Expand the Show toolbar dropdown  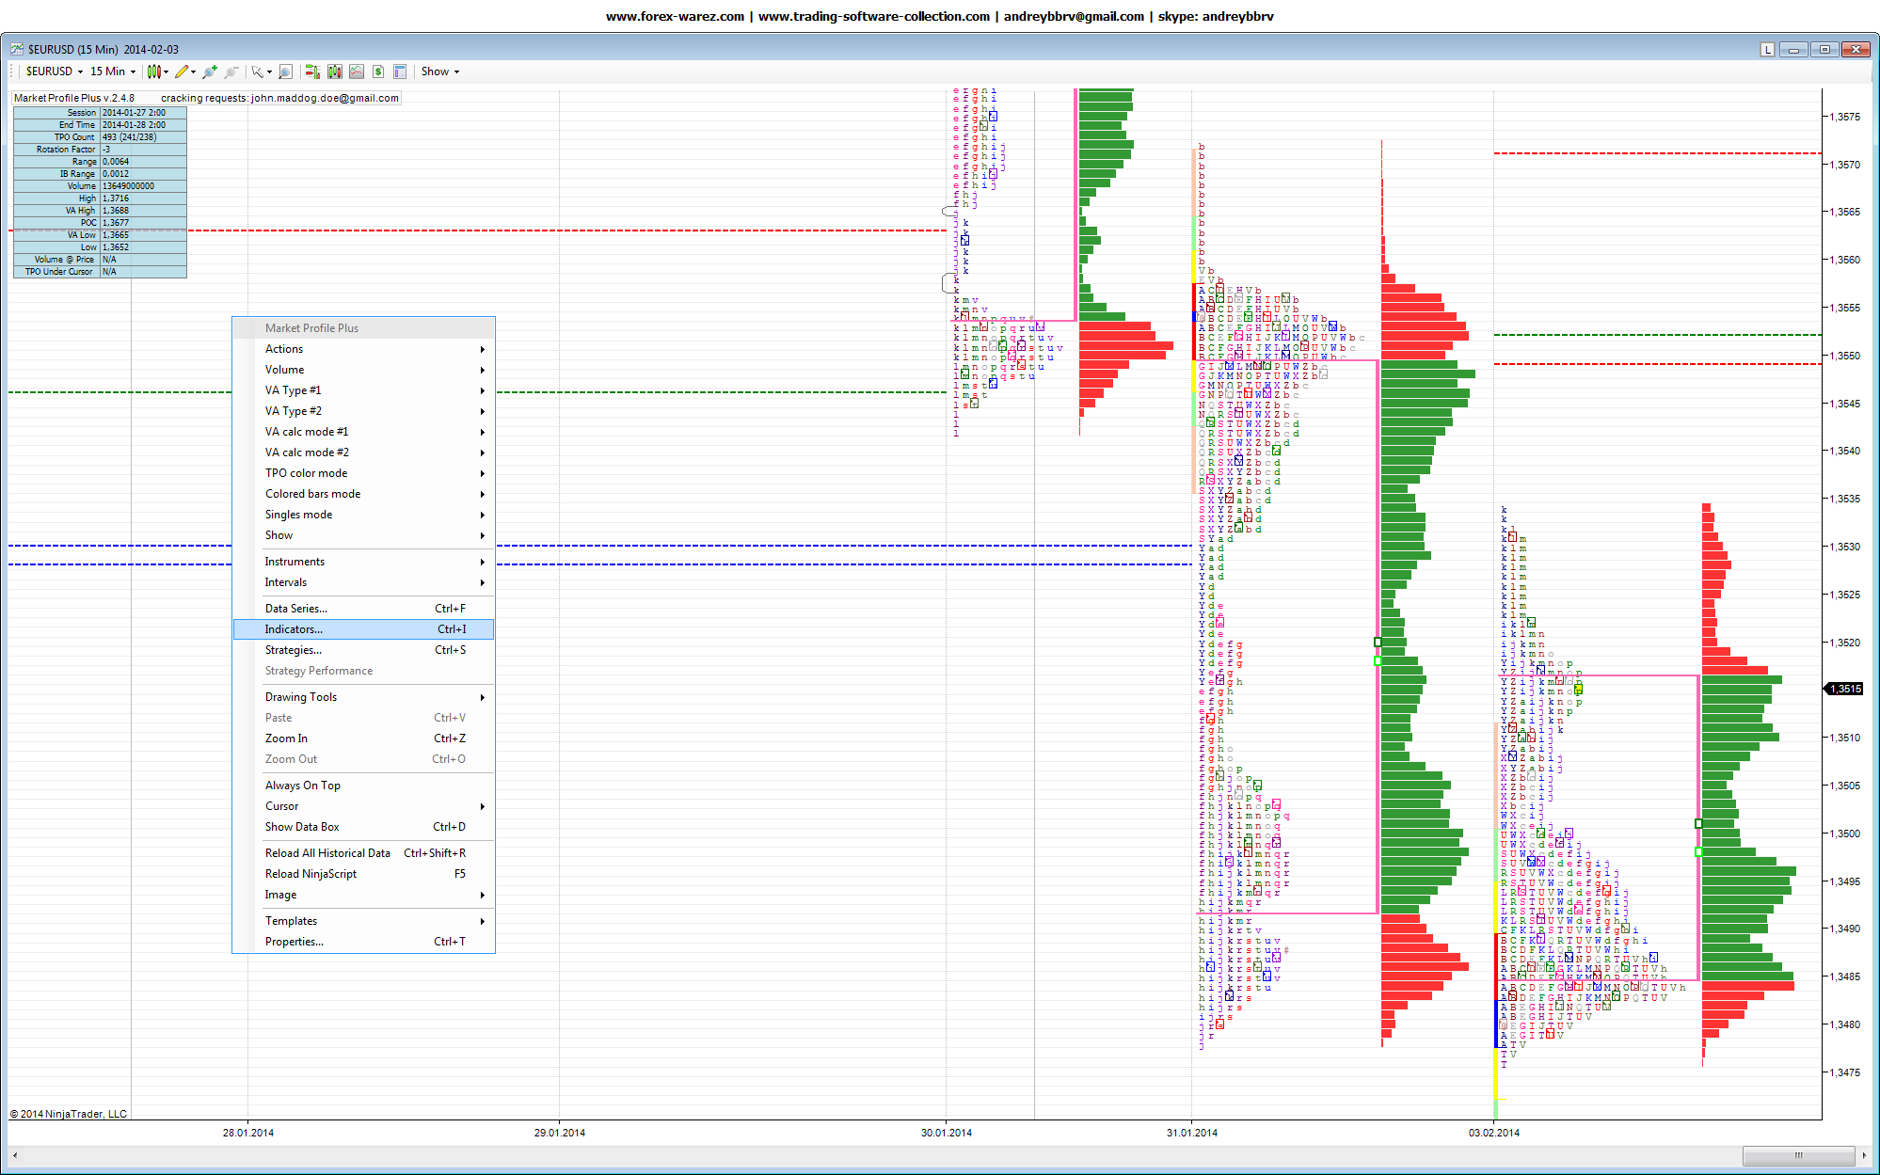point(439,71)
